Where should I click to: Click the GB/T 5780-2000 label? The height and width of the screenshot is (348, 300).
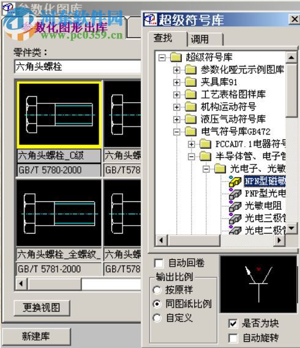click(59, 170)
